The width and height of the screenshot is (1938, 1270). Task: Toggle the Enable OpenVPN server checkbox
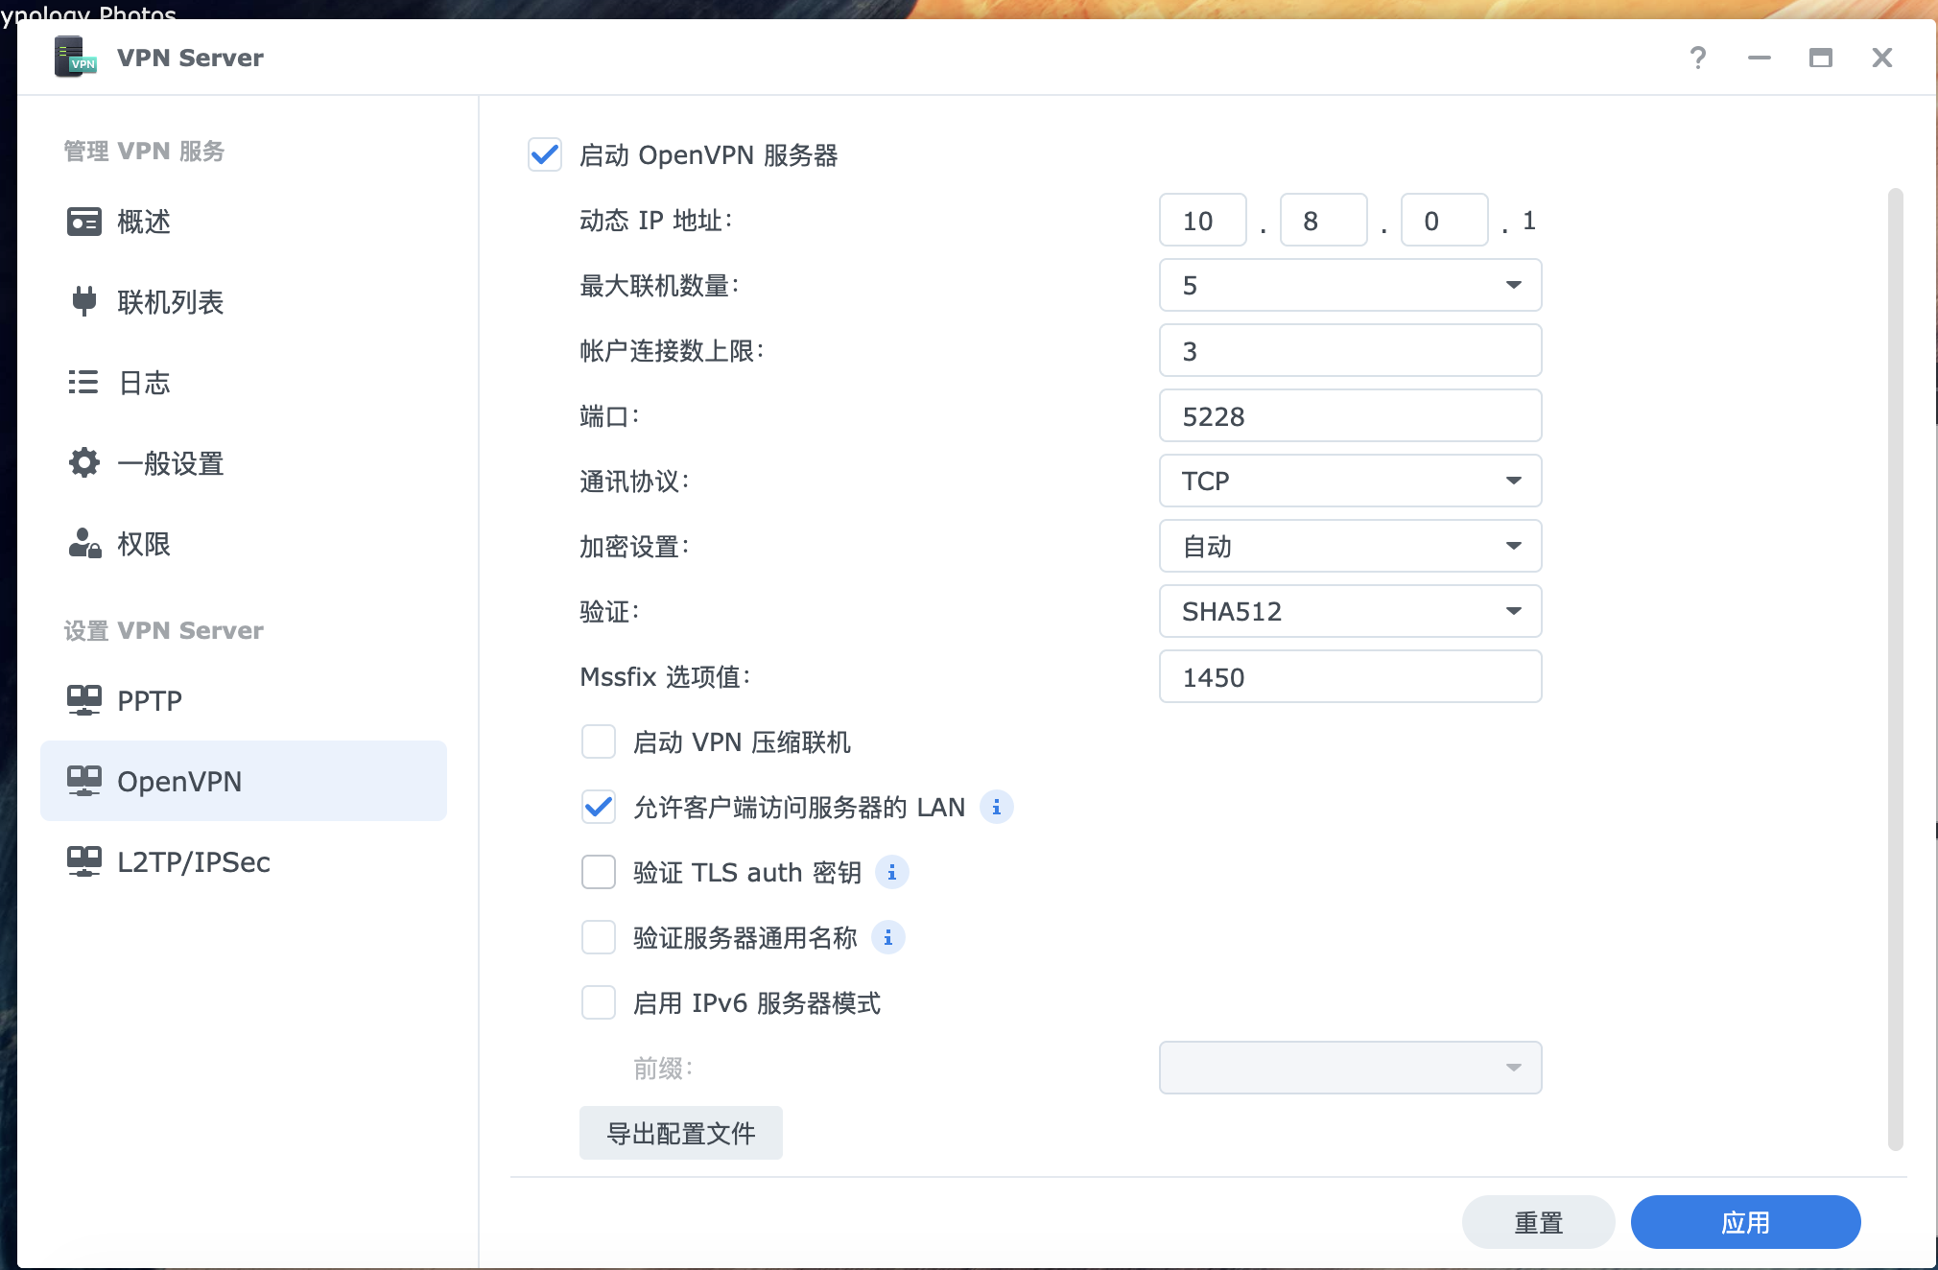[x=545, y=154]
